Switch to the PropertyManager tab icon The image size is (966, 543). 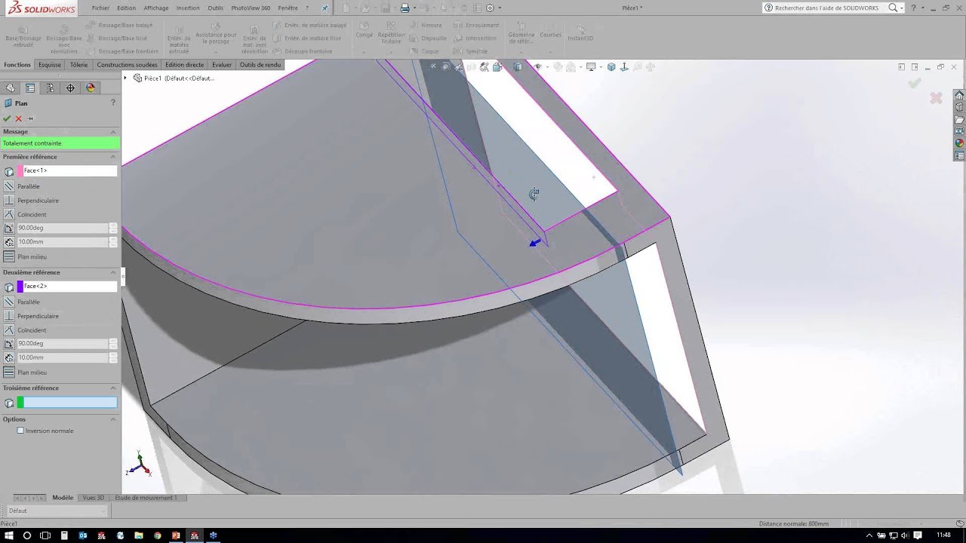(30, 87)
